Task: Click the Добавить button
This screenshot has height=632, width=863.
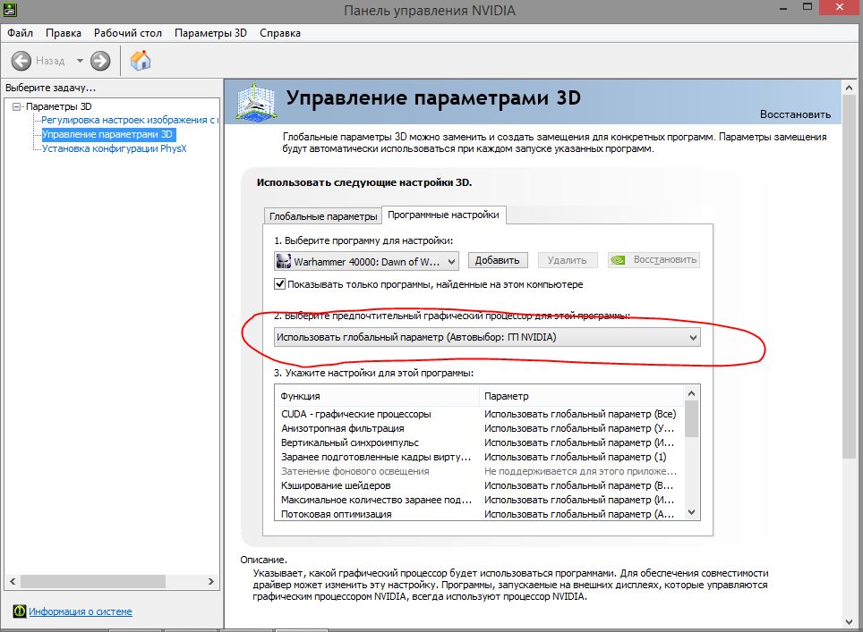Action: click(498, 260)
